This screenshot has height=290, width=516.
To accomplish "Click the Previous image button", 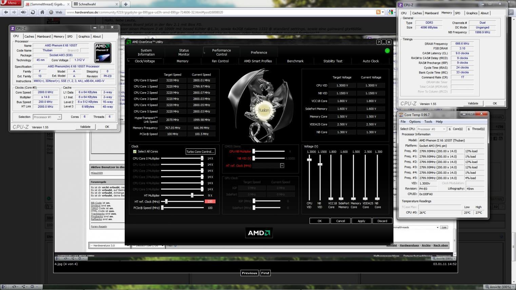I will tap(249, 273).
